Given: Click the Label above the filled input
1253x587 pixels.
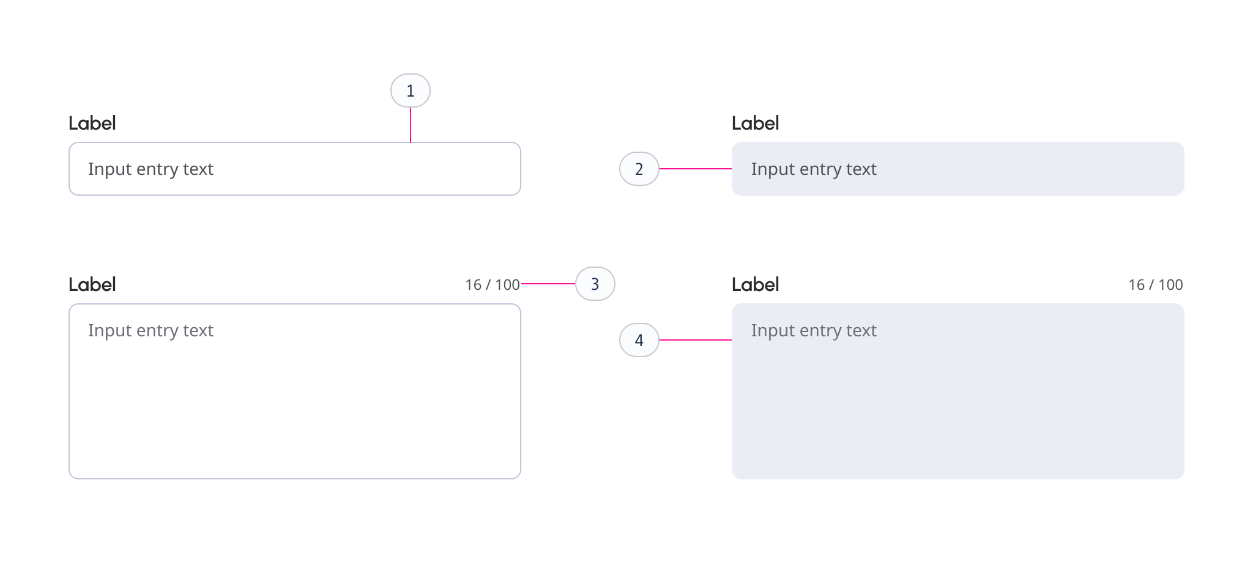Looking at the screenshot, I should tap(755, 123).
